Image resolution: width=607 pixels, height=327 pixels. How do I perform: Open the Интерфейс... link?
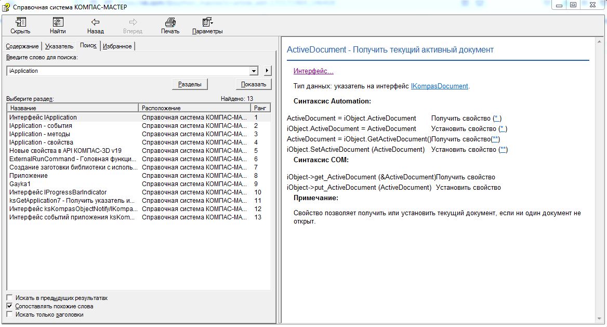click(313, 71)
